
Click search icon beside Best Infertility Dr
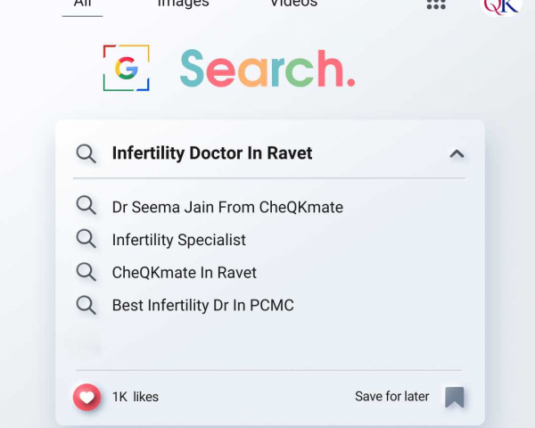point(86,305)
